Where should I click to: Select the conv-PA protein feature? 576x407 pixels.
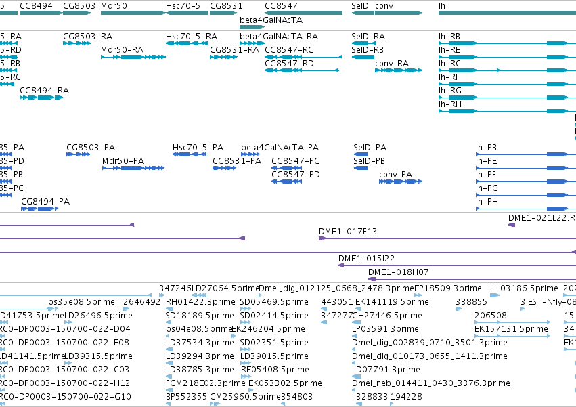coord(401,181)
